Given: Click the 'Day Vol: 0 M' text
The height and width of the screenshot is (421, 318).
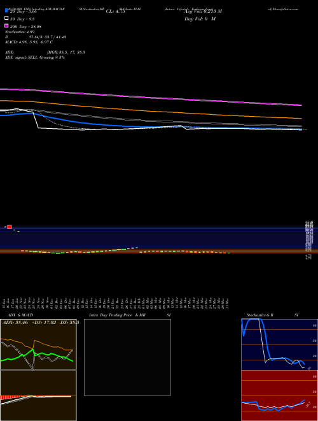Looking at the screenshot, I should pyautogui.click(x=200, y=19).
